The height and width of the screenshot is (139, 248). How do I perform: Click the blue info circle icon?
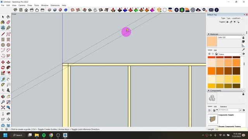[x=217, y=10]
